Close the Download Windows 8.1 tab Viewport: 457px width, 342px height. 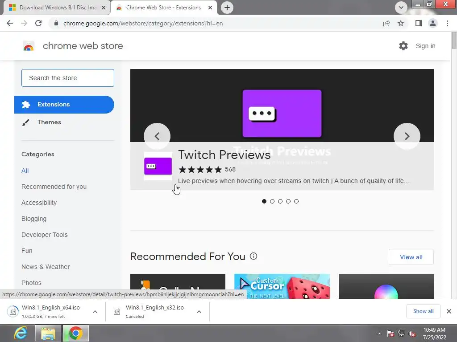tap(104, 8)
